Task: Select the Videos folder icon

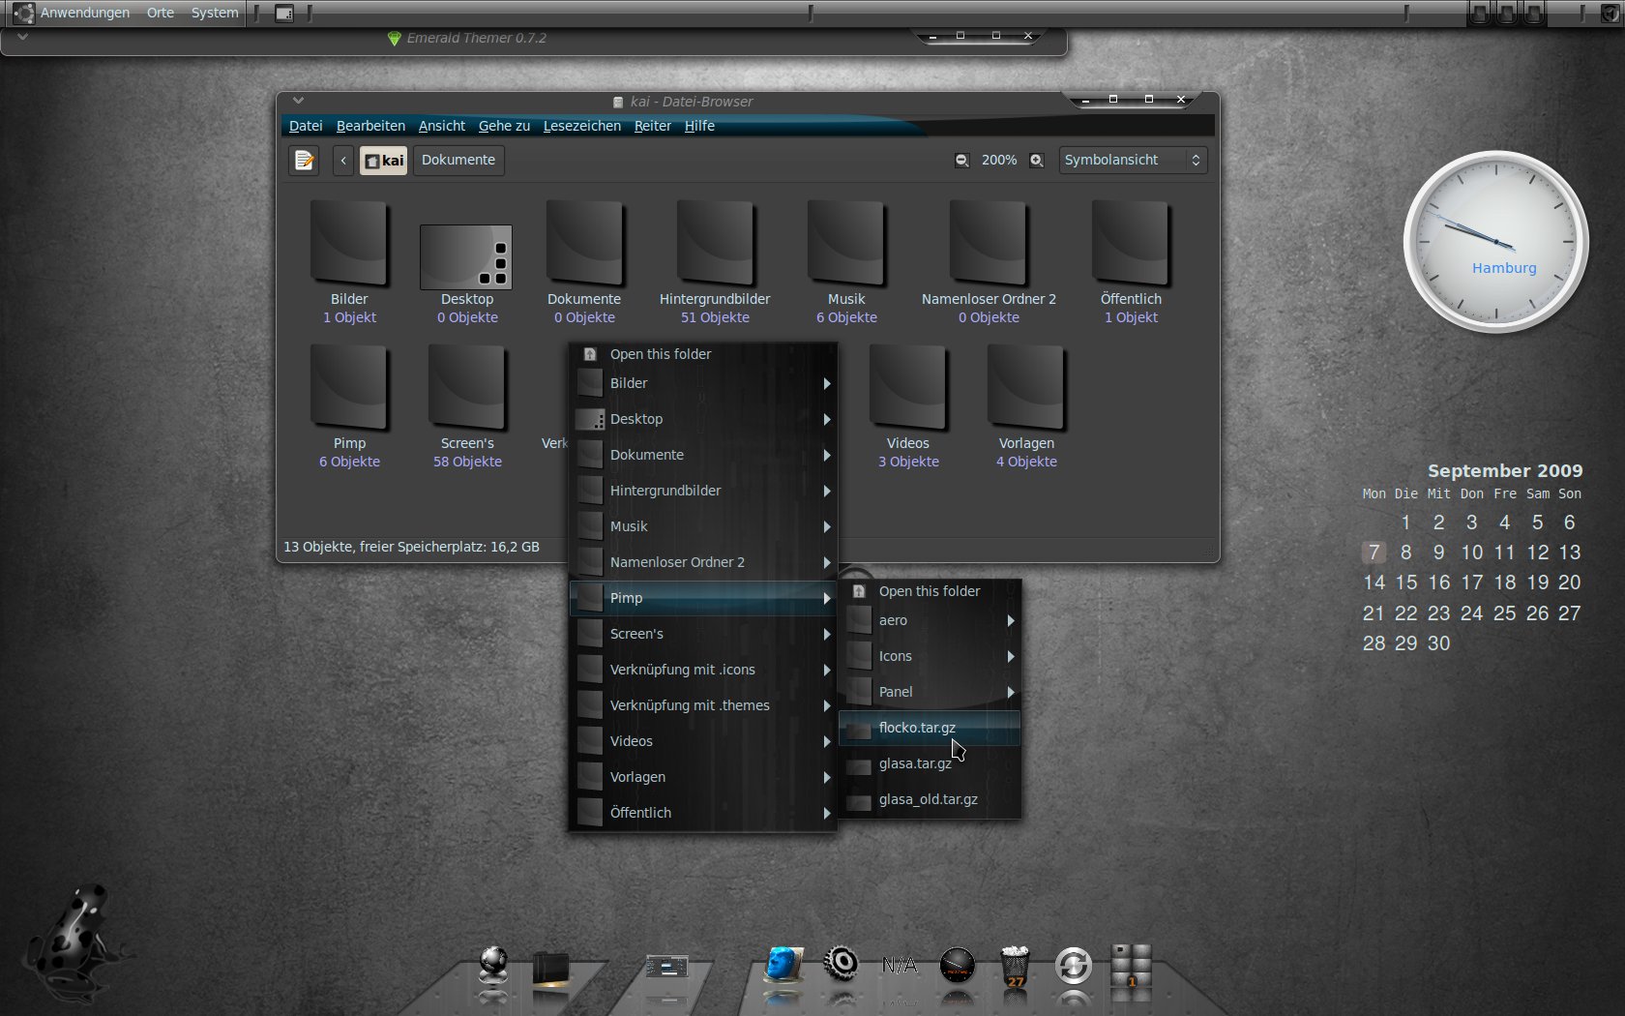Action: [x=907, y=388]
